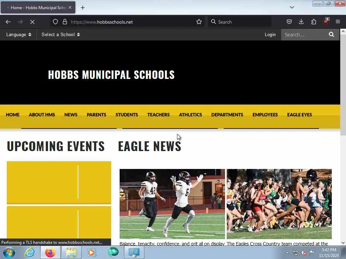This screenshot has height=259, width=346.
Task: Open the HOME menu item
Action: (13, 115)
